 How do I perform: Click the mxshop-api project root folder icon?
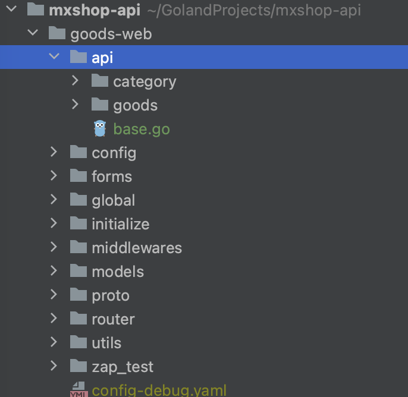click(x=36, y=10)
